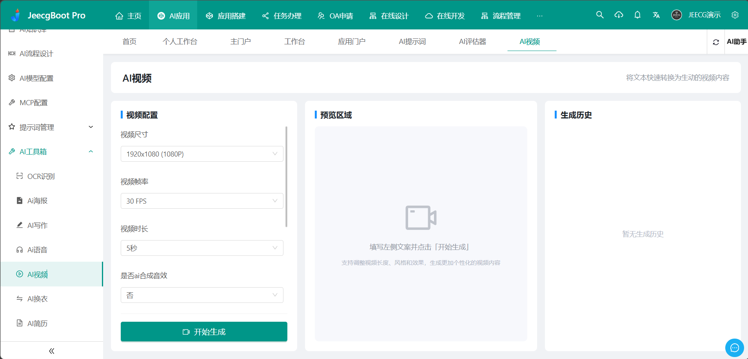Screen dimensions: 748x359
Task: Open the 视频尺寸 resolution dropdown
Action: (x=202, y=154)
